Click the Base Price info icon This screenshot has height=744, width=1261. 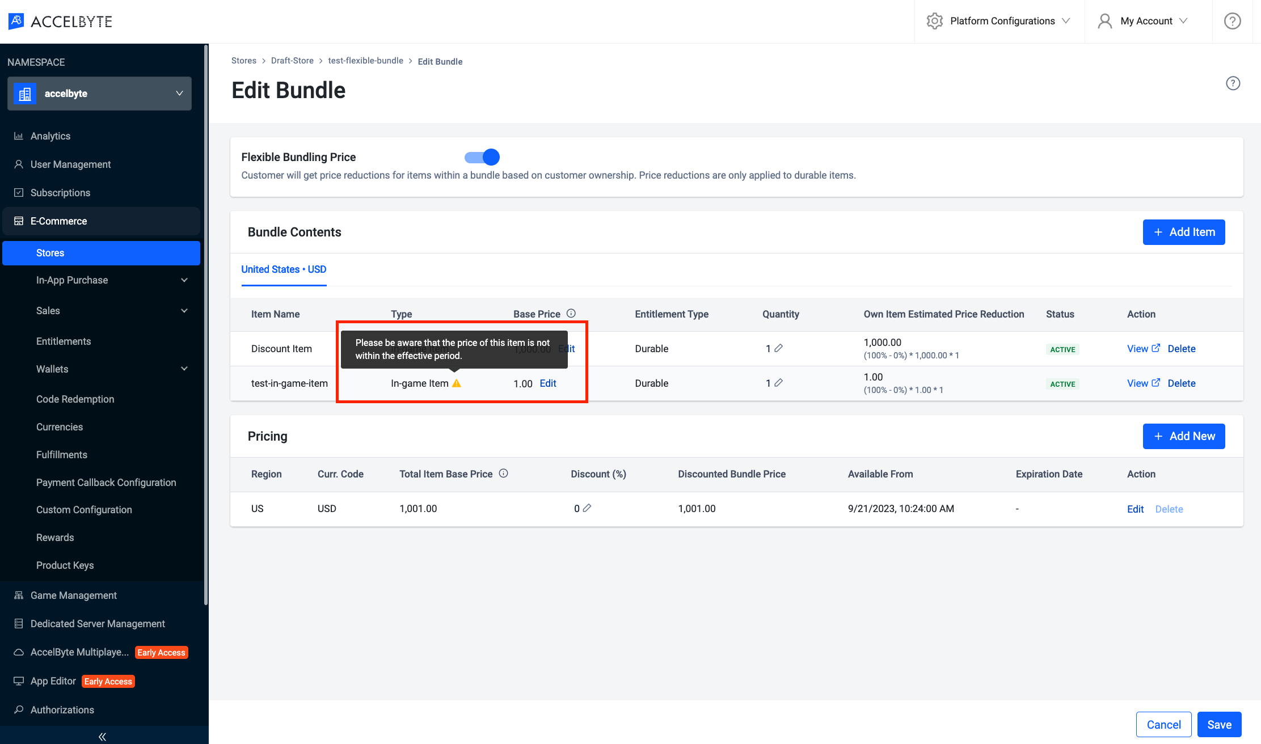(571, 313)
